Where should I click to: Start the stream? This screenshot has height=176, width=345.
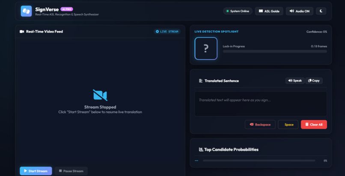(x=36, y=171)
